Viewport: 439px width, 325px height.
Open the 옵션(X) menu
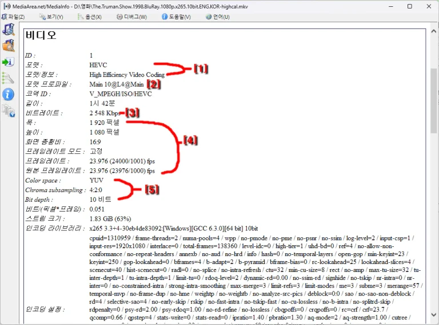[90, 17]
